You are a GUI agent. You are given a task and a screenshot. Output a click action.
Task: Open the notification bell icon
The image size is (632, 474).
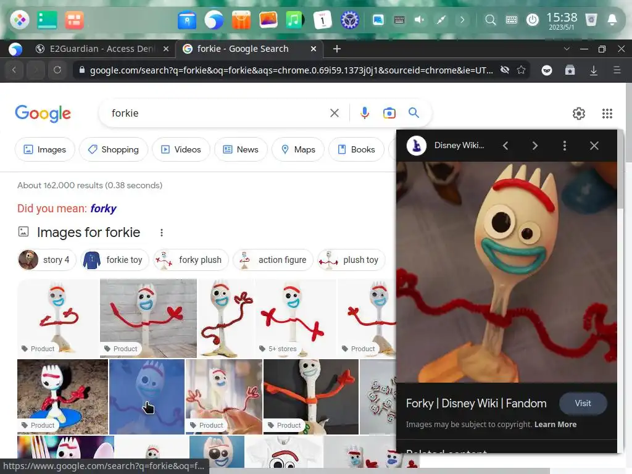[x=612, y=20]
